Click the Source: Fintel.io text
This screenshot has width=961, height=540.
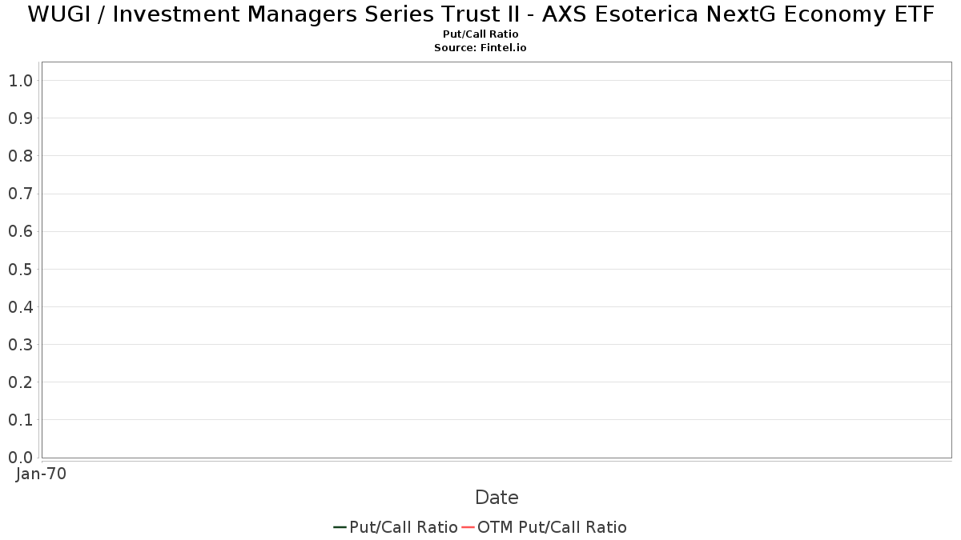pos(480,48)
